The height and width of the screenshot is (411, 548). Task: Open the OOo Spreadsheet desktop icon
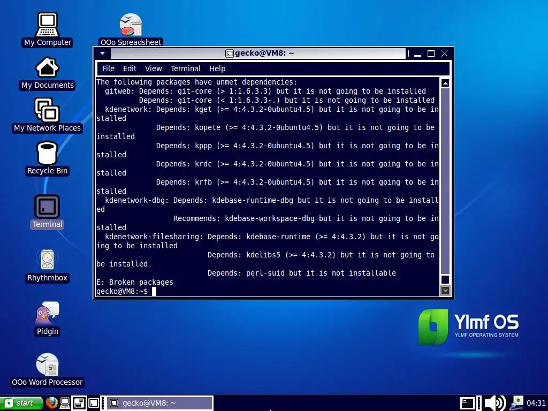pyautogui.click(x=131, y=29)
